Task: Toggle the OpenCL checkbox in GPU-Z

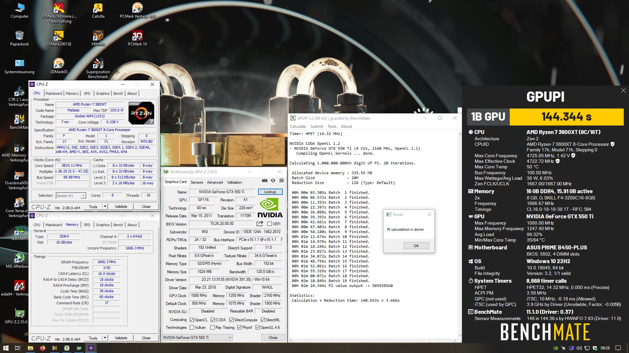Action: (192, 320)
